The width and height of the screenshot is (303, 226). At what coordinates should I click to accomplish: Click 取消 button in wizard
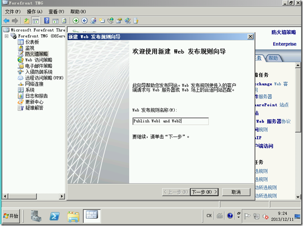tap(236, 192)
